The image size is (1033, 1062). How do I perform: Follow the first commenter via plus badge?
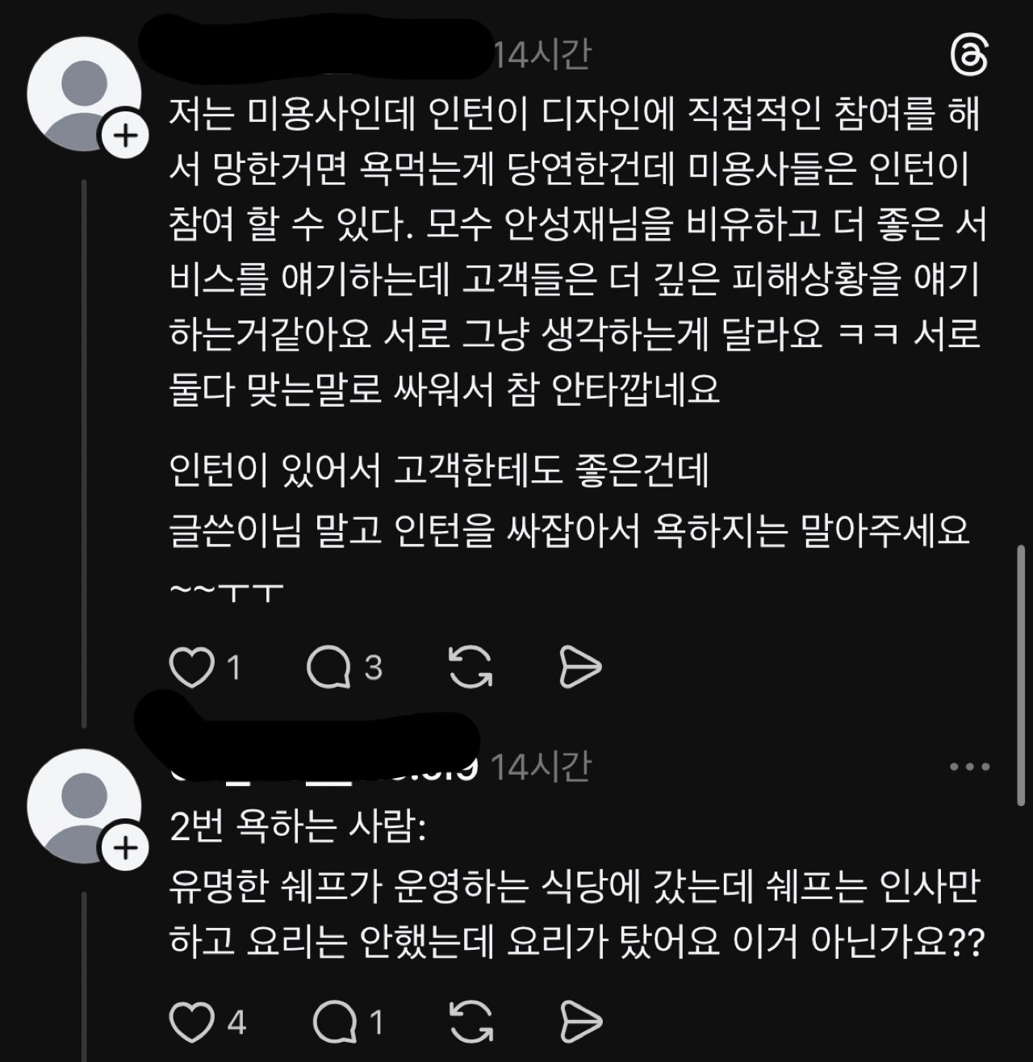coord(124,136)
